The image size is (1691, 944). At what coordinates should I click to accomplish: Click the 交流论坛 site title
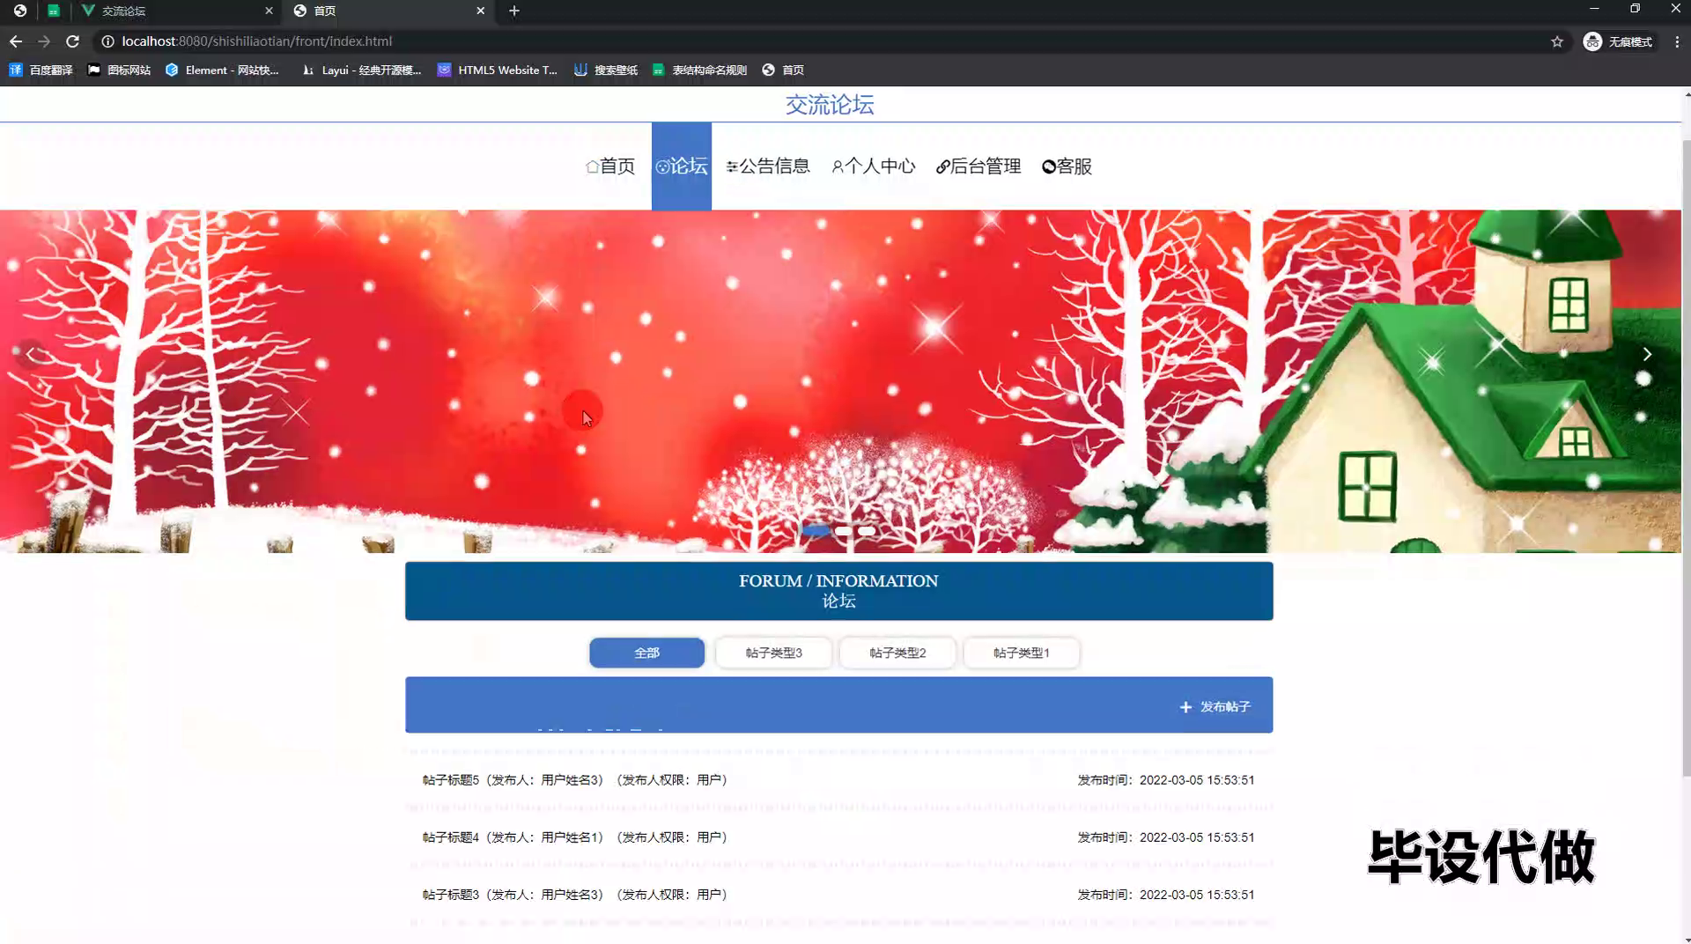coord(830,105)
